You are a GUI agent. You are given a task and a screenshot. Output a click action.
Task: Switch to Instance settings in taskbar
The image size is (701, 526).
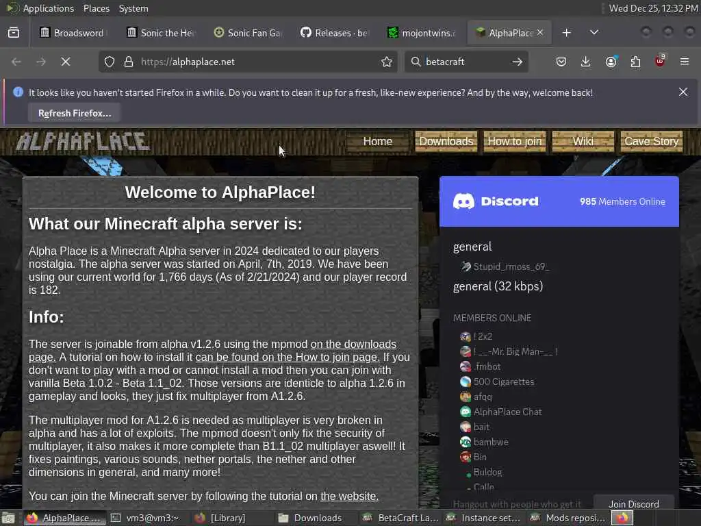tap(484, 518)
